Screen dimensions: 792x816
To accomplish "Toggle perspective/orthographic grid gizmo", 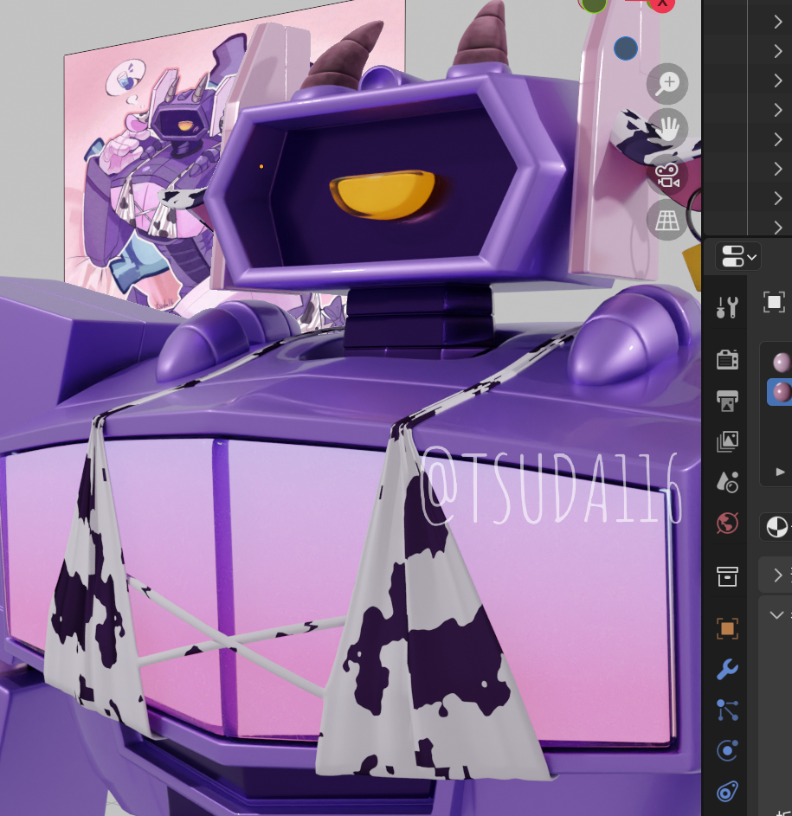I will 667,221.
